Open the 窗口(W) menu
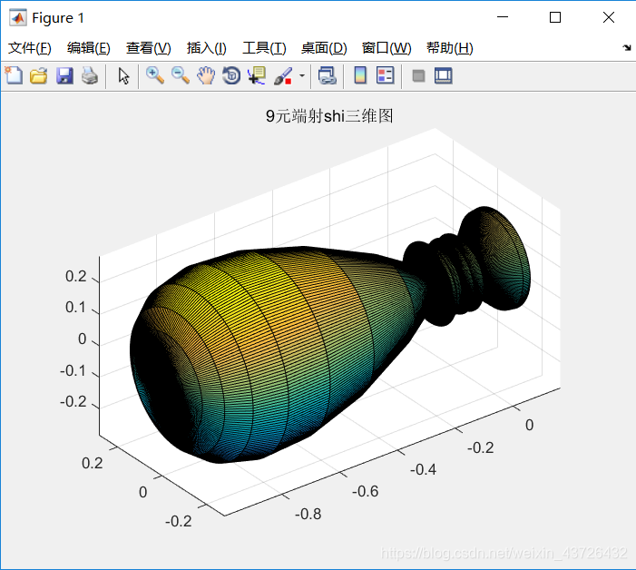636x570 pixels. pos(386,48)
